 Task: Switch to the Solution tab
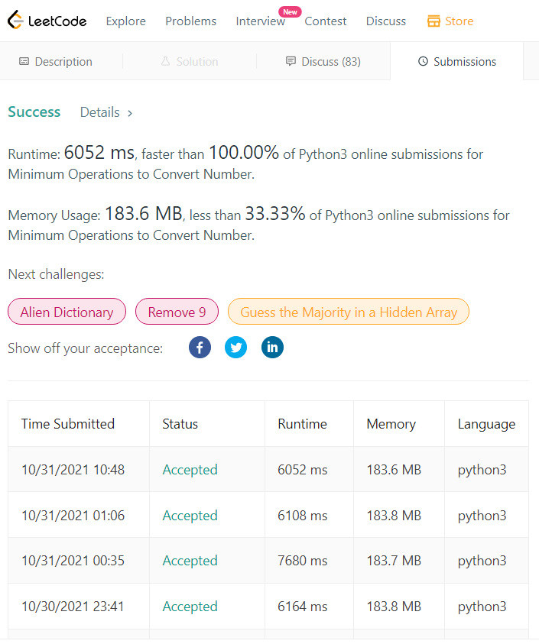(189, 62)
